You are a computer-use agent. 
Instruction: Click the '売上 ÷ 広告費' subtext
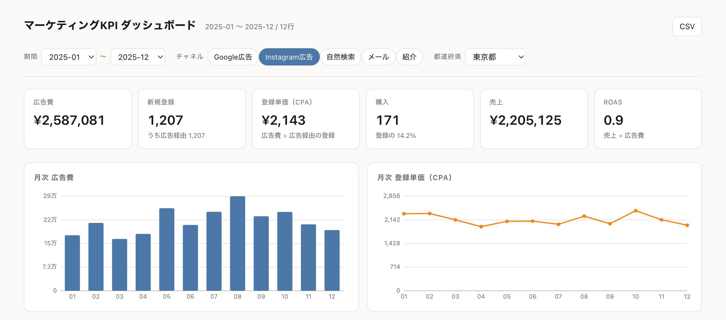[624, 135]
